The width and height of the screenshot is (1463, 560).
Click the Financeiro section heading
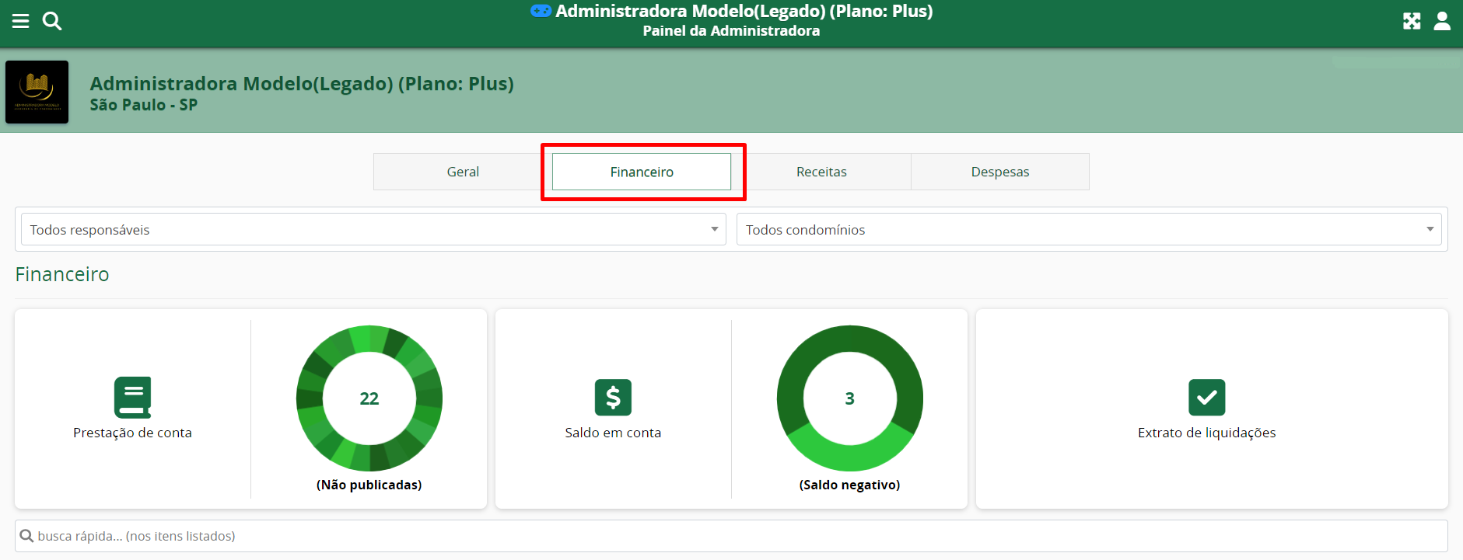pos(62,274)
